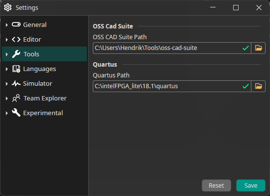This screenshot has height=196, width=270.
Task: Browse folder for Quartus Path
Action: (258, 86)
